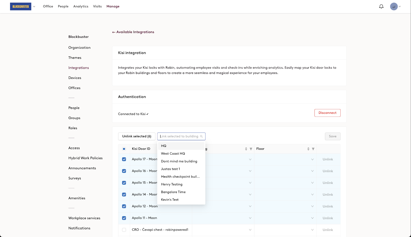Select West Coast HQ building option

click(x=181, y=154)
